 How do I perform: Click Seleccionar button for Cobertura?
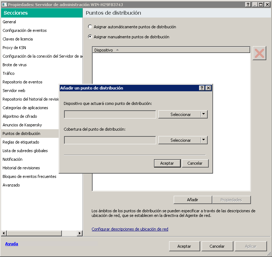(x=180, y=140)
